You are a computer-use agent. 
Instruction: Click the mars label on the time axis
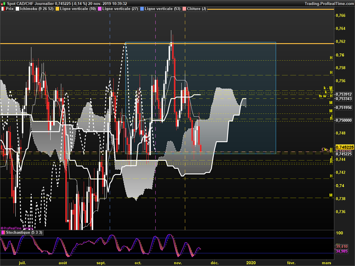coord(327,262)
